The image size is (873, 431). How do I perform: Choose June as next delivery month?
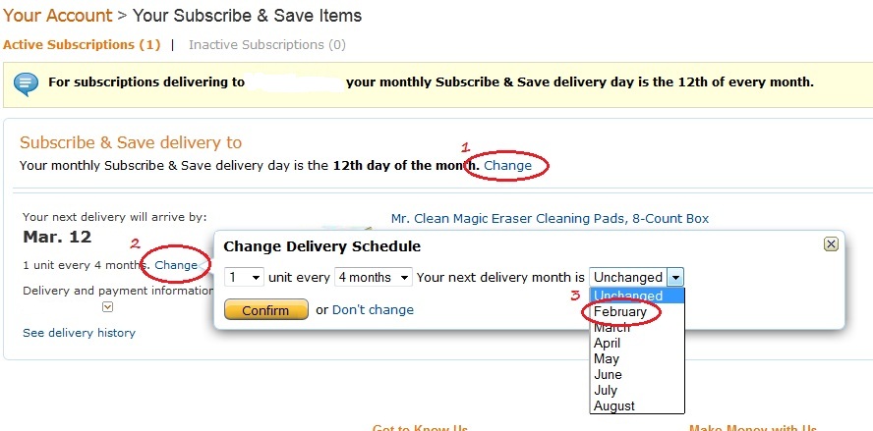(608, 374)
